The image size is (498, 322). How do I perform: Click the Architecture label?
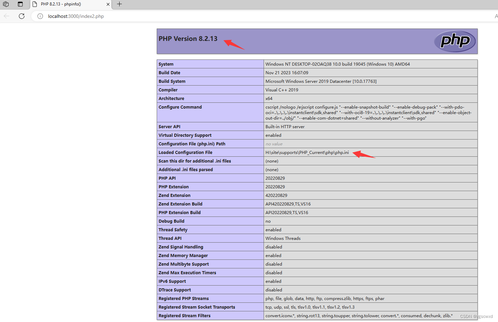tap(171, 99)
